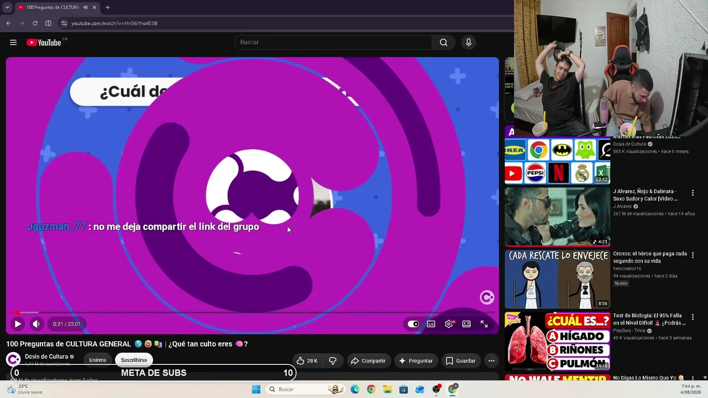Image resolution: width=708 pixels, height=398 pixels.
Task: Open the Windows Start menu
Action: (256, 389)
